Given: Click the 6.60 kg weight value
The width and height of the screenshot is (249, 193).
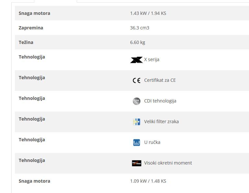Looking at the screenshot, I should 138,42.
